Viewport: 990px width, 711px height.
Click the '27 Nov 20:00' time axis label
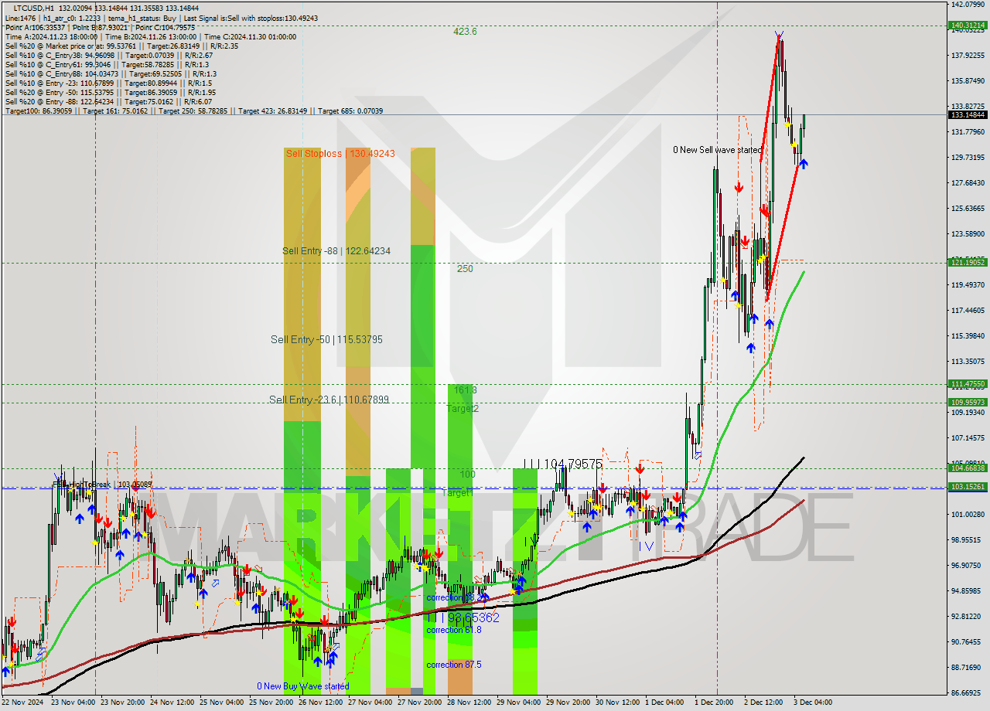click(x=418, y=702)
